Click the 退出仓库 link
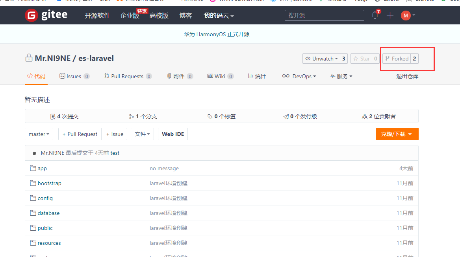Screen dimensions: 460x257 click(x=407, y=76)
